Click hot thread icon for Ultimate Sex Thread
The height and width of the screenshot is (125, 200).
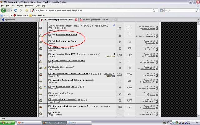[41, 74]
